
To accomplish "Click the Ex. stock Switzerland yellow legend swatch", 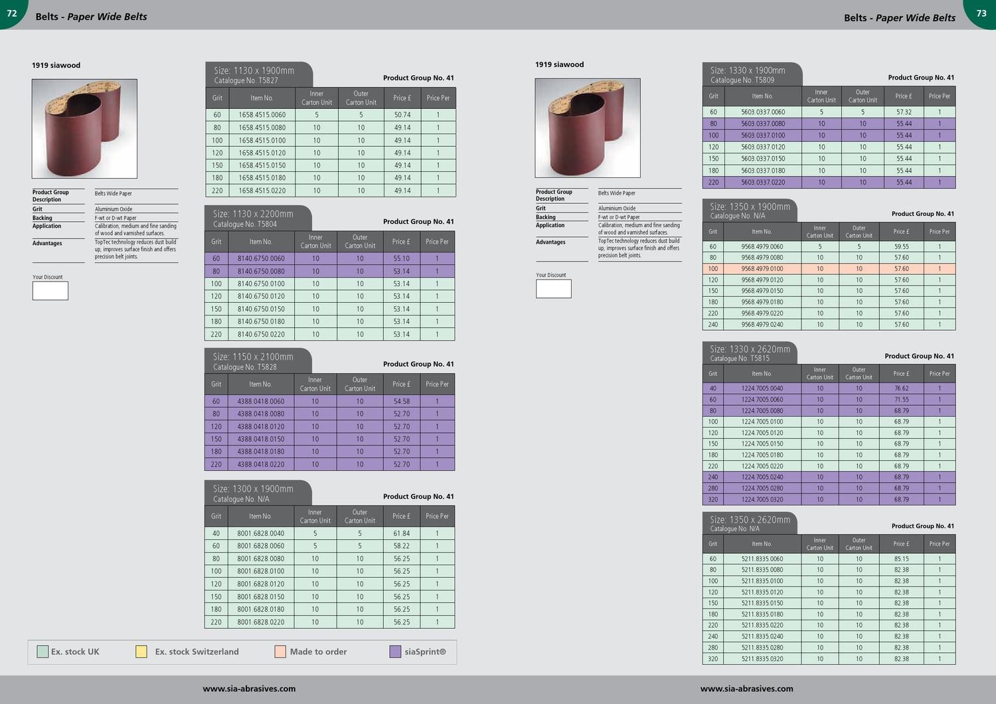I will coord(141,652).
